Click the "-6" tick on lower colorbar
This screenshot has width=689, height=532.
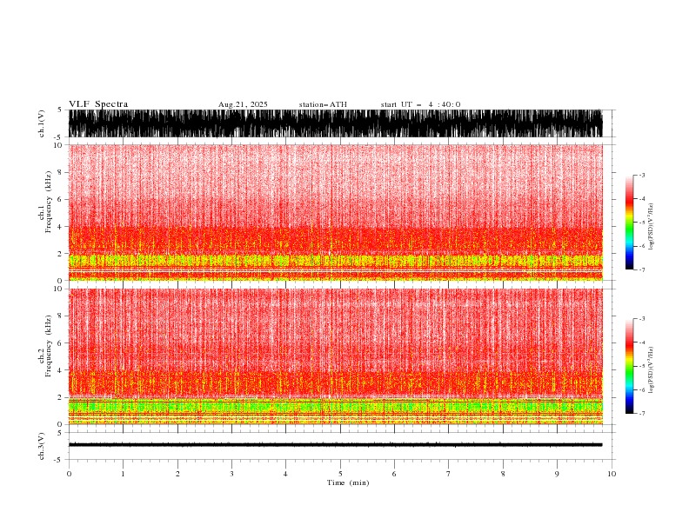coord(642,389)
